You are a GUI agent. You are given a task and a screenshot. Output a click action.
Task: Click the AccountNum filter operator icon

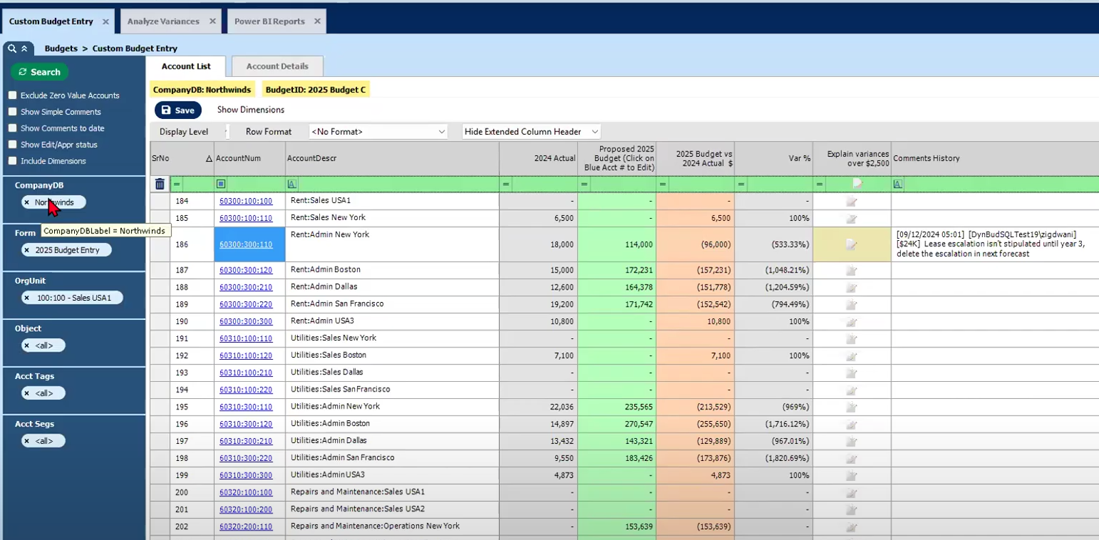point(221,184)
